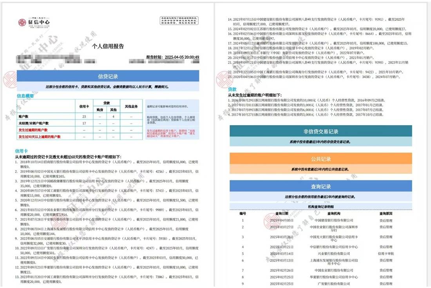This screenshot has width=431, height=288.
Task: Select card entry 3 from 中国邮政储蓄银行
Action: click(102, 184)
